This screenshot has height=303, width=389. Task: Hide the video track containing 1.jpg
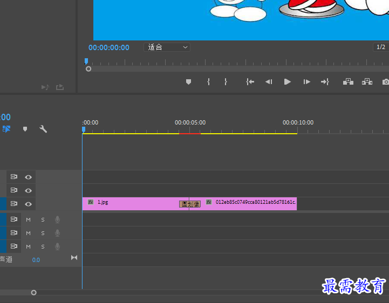click(x=28, y=204)
